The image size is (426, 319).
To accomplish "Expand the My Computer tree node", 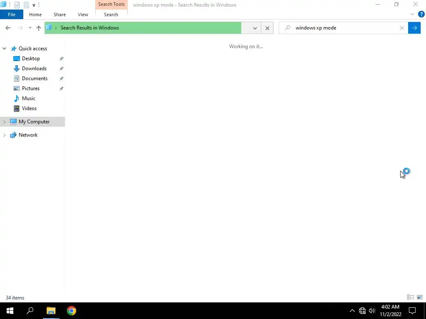I will tap(4, 122).
